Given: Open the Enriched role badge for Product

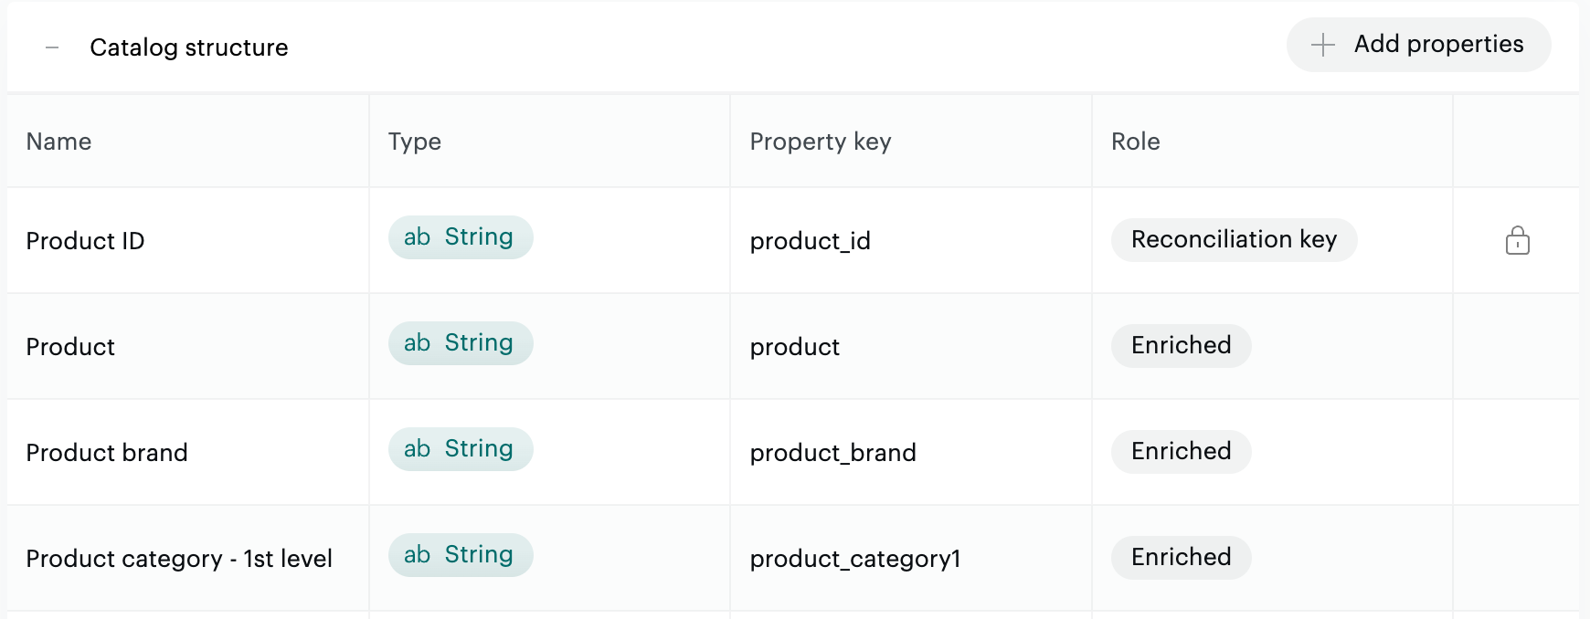Looking at the screenshot, I should pyautogui.click(x=1181, y=345).
